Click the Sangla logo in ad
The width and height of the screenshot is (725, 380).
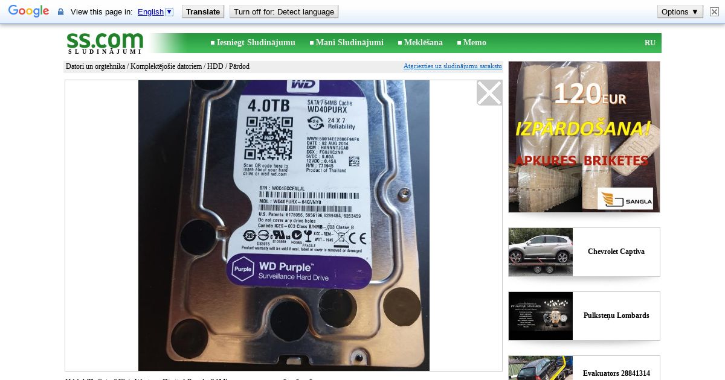click(x=625, y=198)
